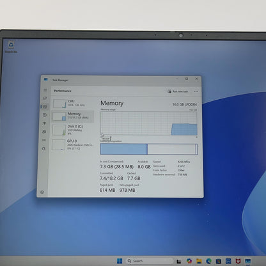Image resolution: width=266 pixels, height=266 pixels.
Task: Open the Windows Start menu
Action: [x=120, y=261]
